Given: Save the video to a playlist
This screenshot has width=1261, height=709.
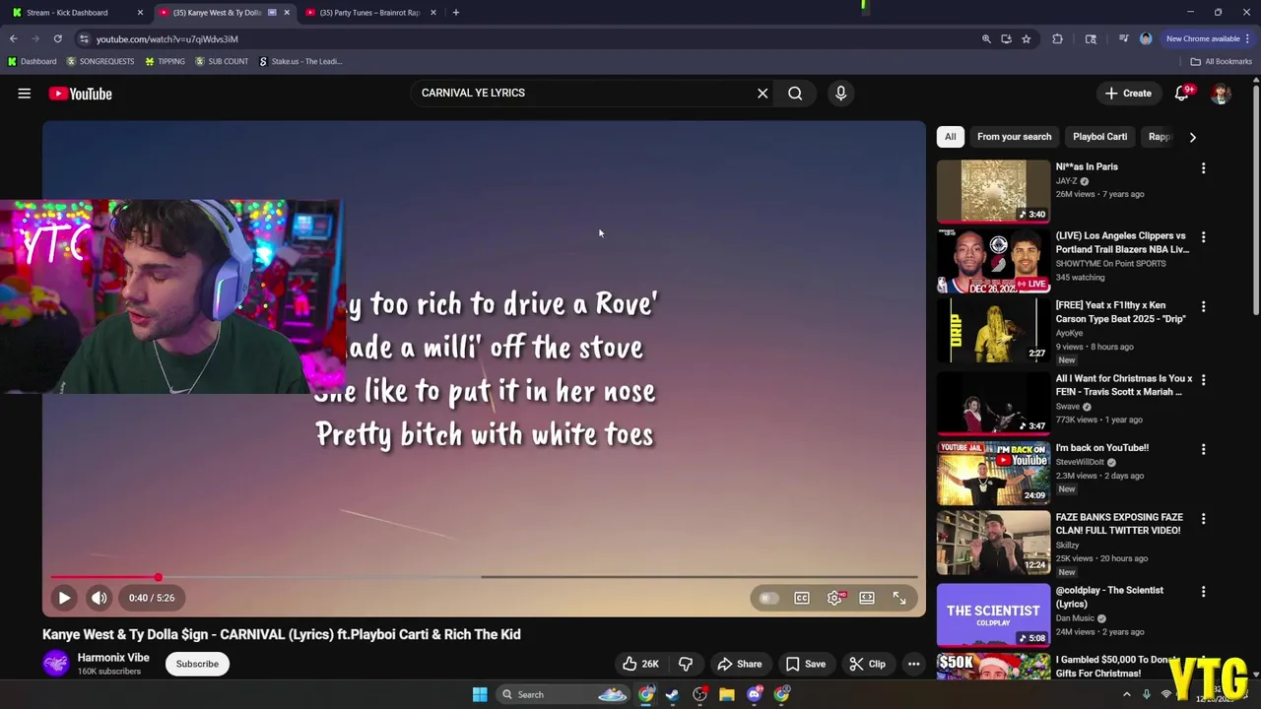Looking at the screenshot, I should point(806,664).
